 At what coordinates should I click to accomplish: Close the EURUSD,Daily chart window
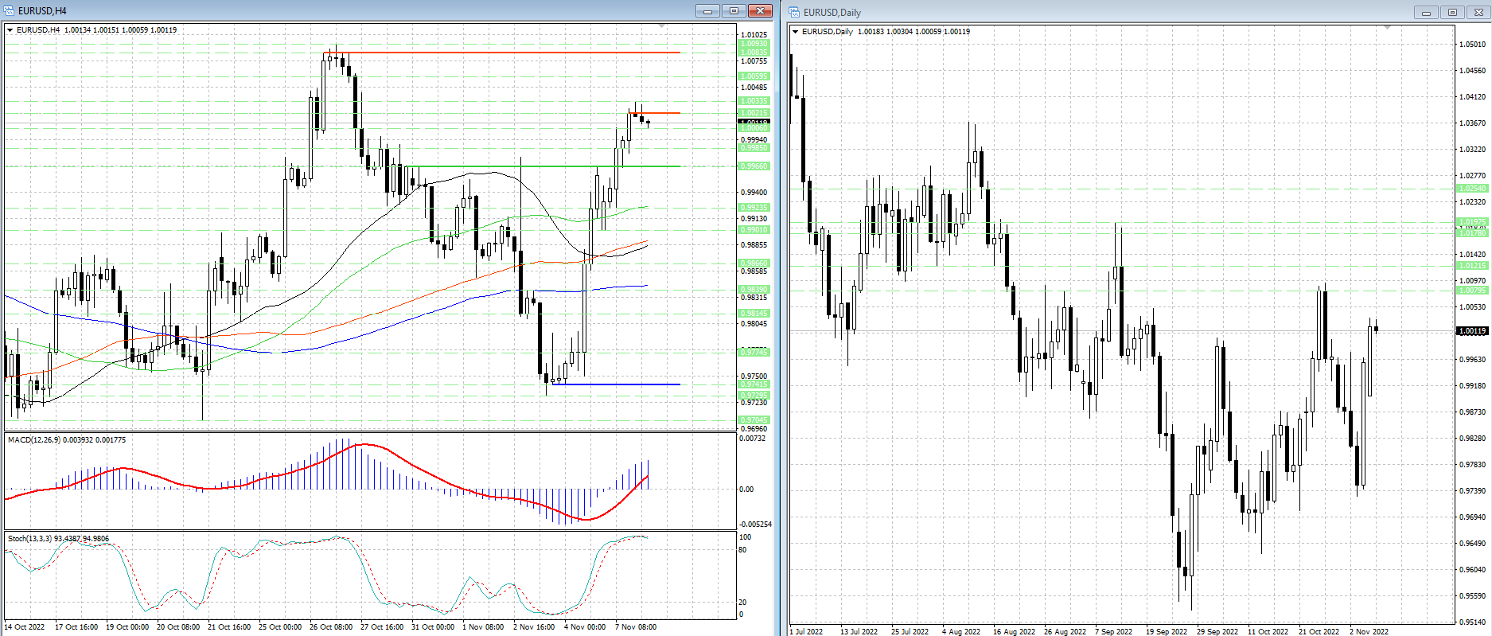coord(1478,12)
